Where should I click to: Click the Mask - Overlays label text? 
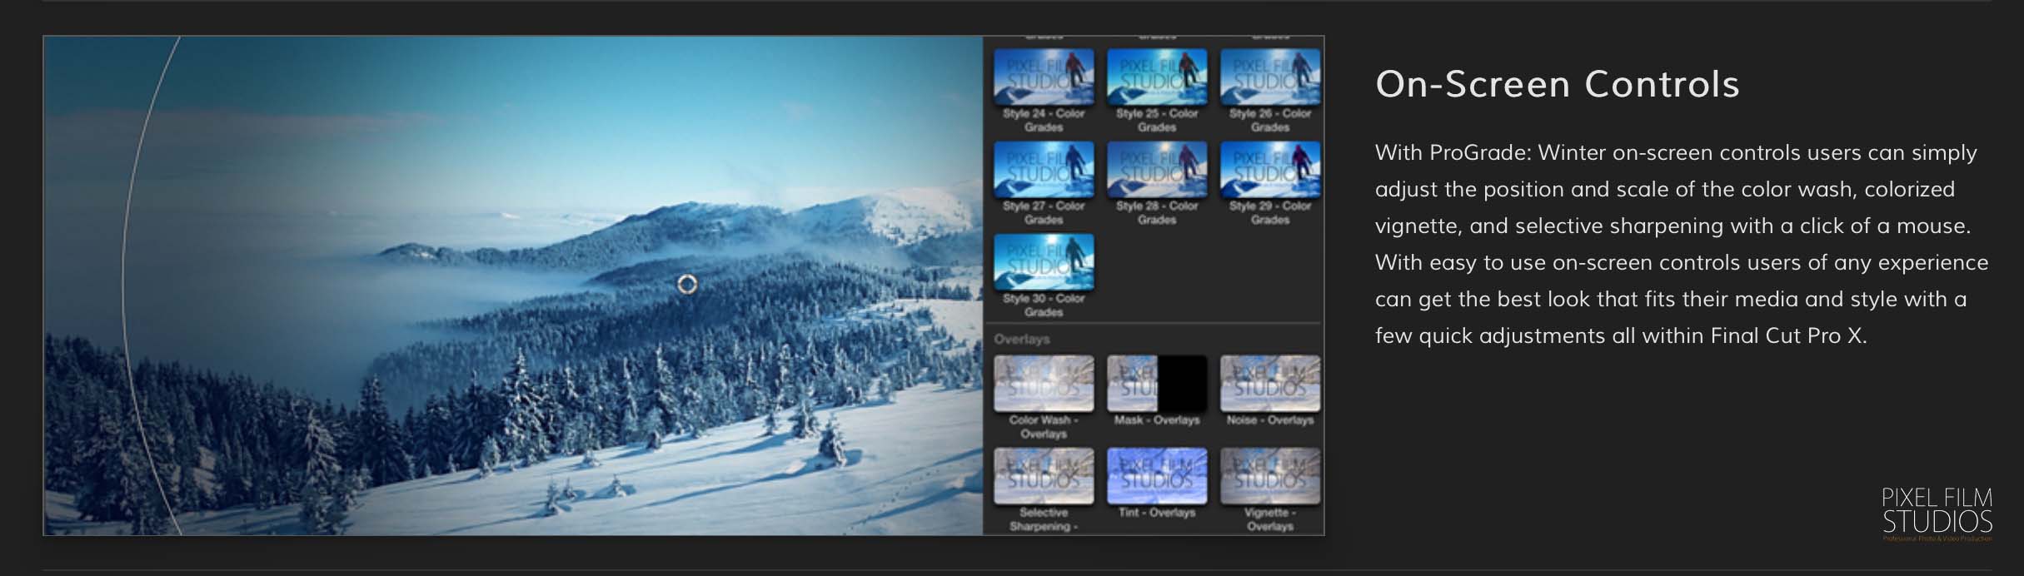click(x=1157, y=420)
